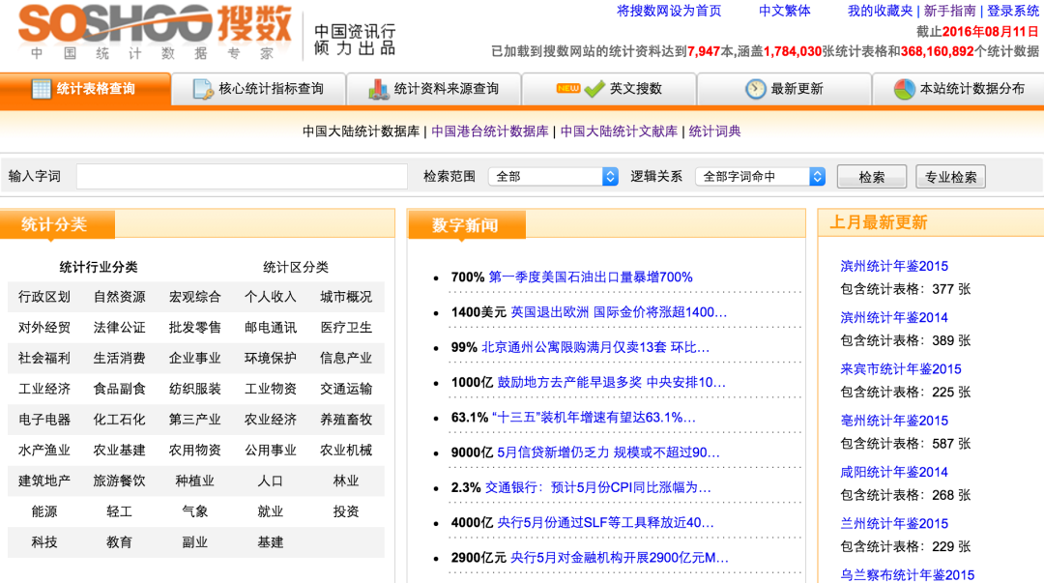Click the 医疗卫生 category

(345, 327)
